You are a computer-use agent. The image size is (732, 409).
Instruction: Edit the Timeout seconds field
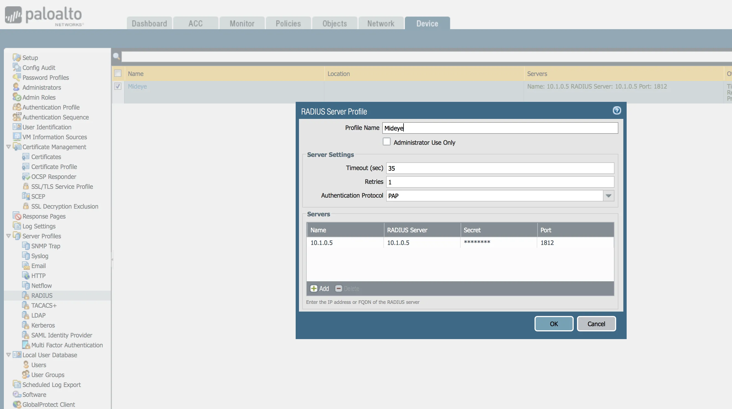coord(499,168)
